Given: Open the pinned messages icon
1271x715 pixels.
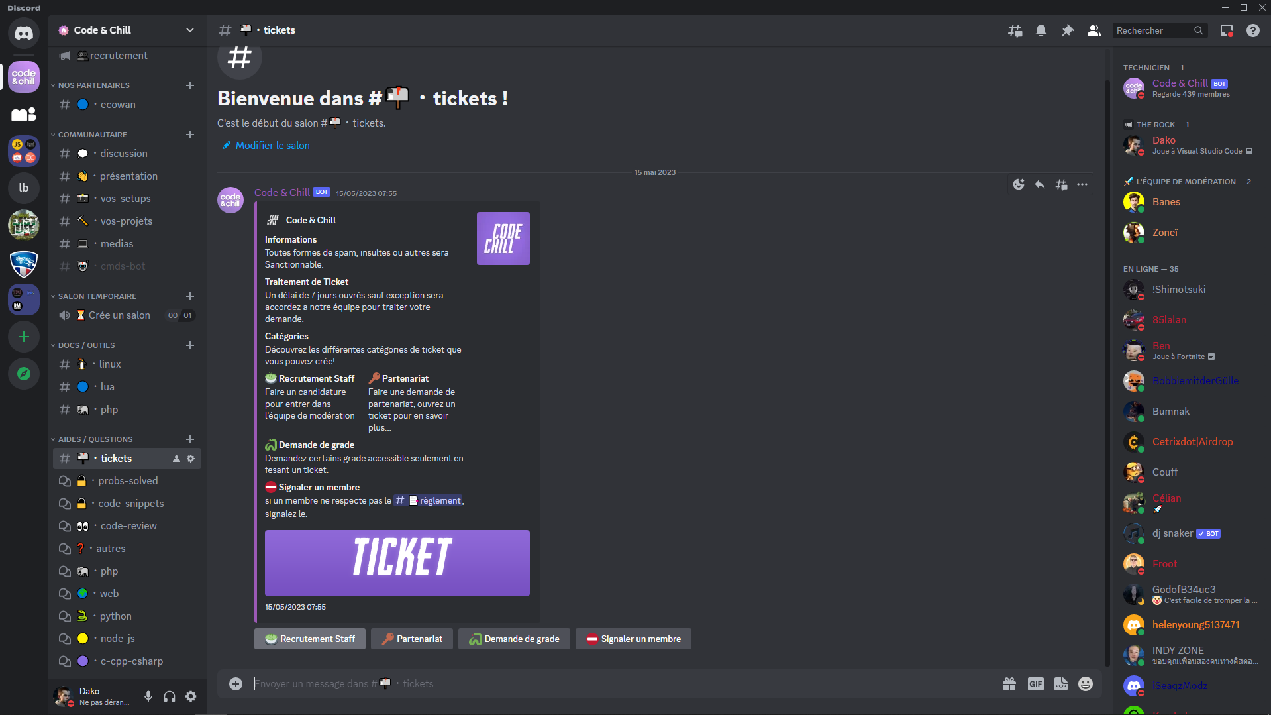Looking at the screenshot, I should (1068, 30).
